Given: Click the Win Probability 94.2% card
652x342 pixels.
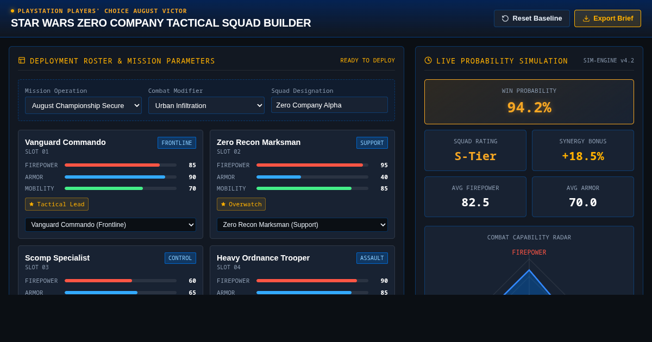Looking at the screenshot, I should point(529,102).
